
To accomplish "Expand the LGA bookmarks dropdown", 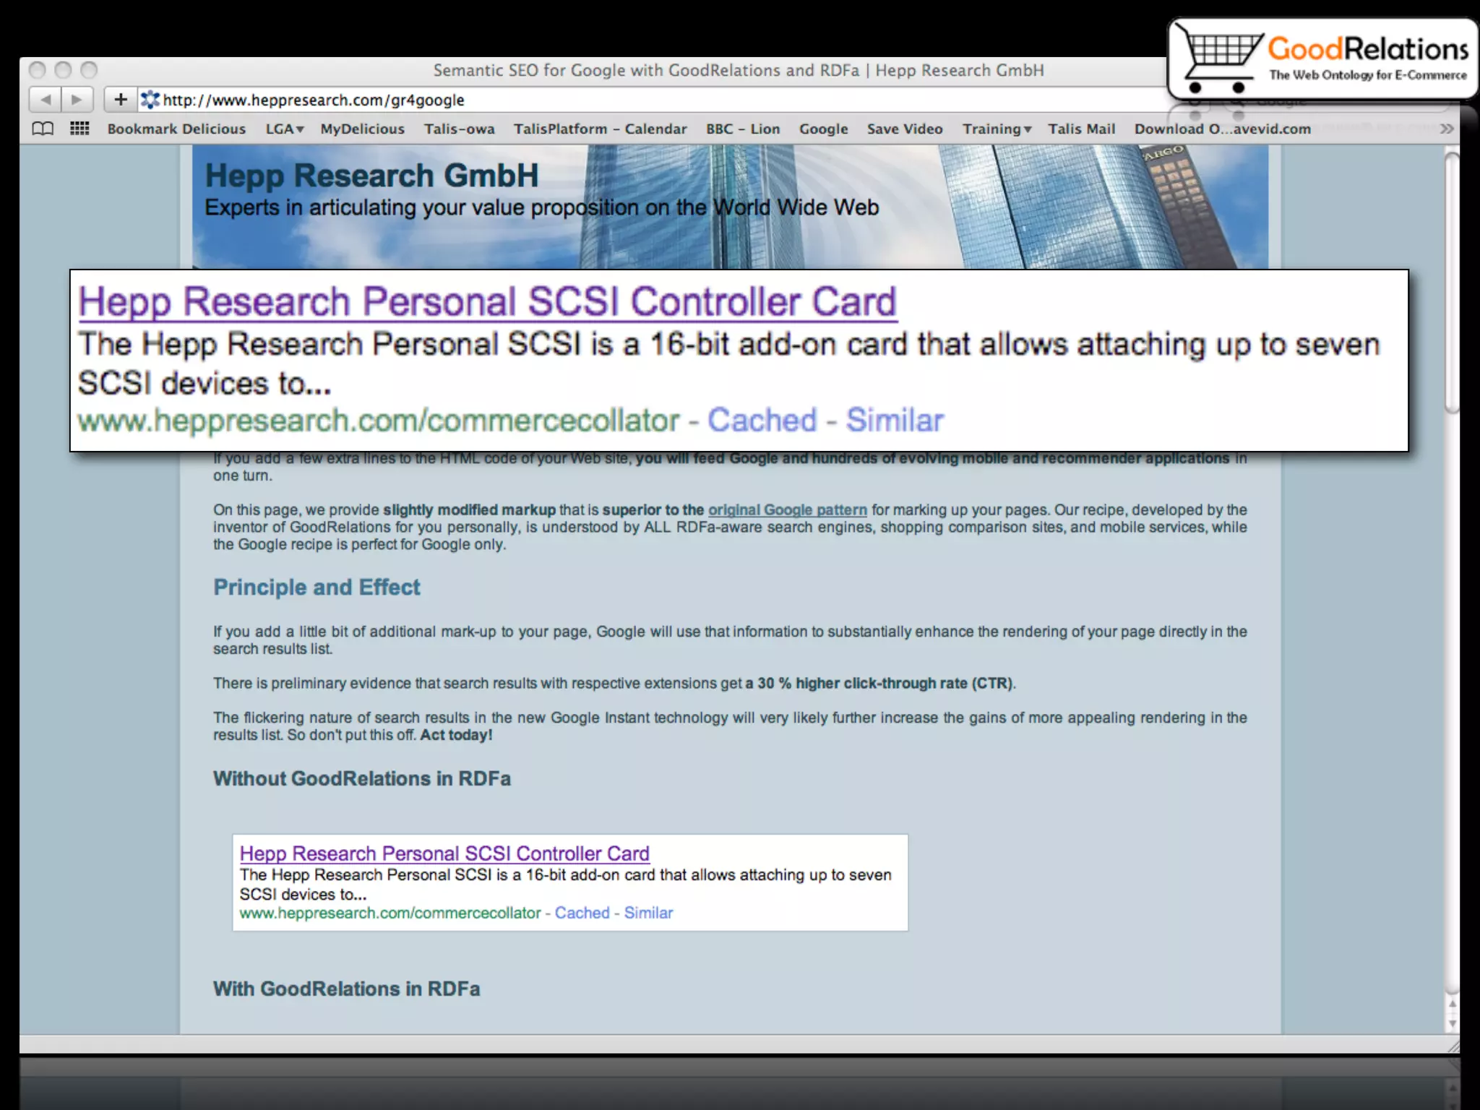I will tap(284, 129).
